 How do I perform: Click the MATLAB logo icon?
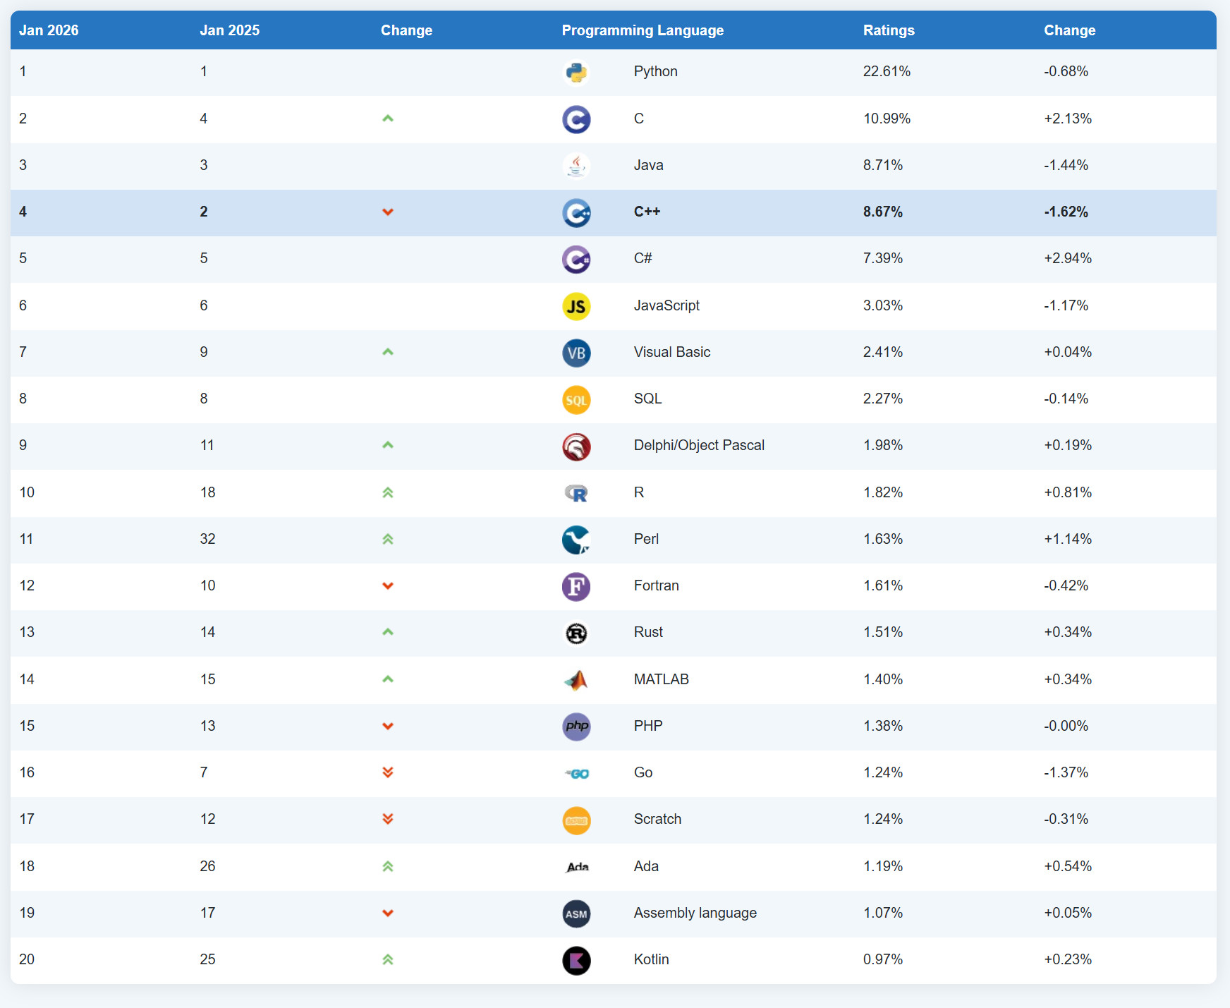point(576,680)
